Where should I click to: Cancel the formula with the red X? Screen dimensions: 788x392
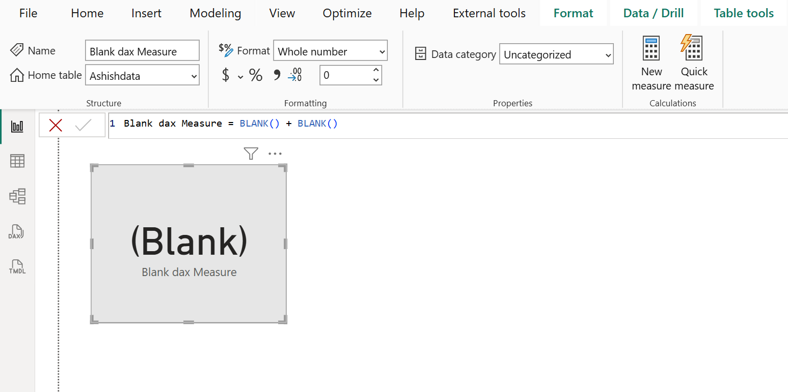pyautogui.click(x=56, y=124)
